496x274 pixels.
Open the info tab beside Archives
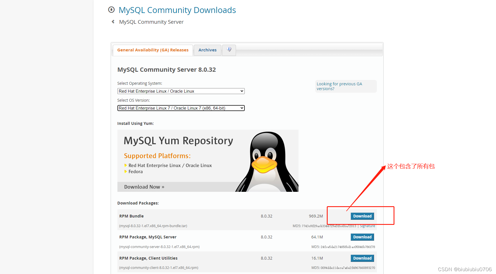[229, 50]
